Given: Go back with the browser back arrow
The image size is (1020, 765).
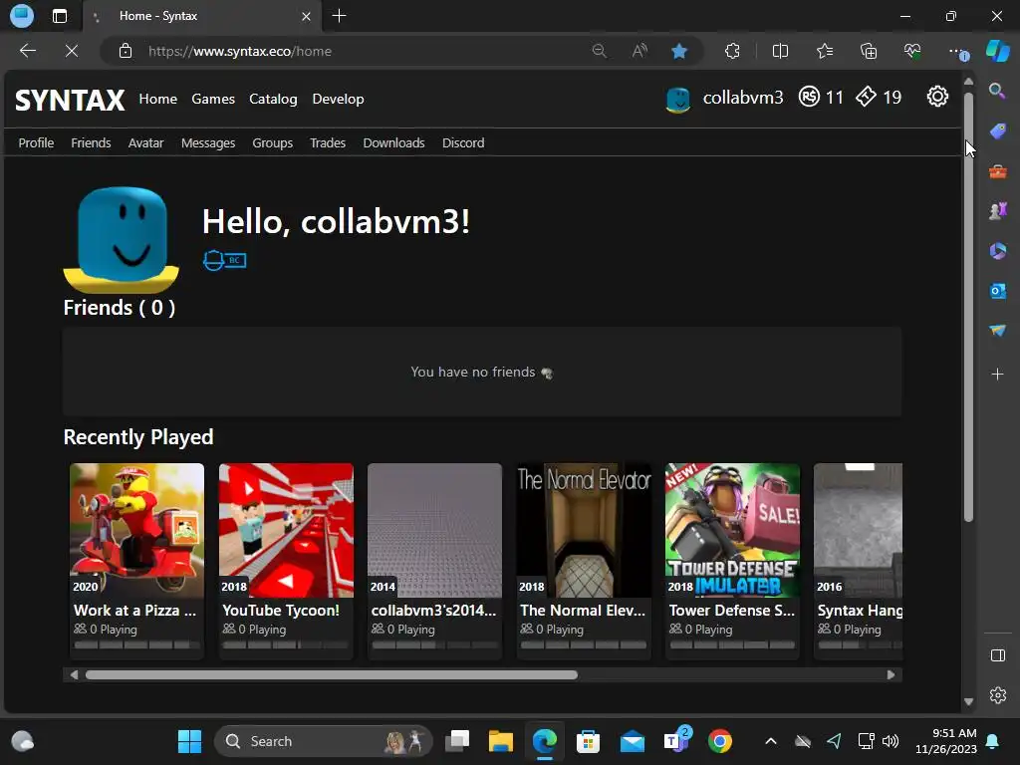Looking at the screenshot, I should [28, 51].
